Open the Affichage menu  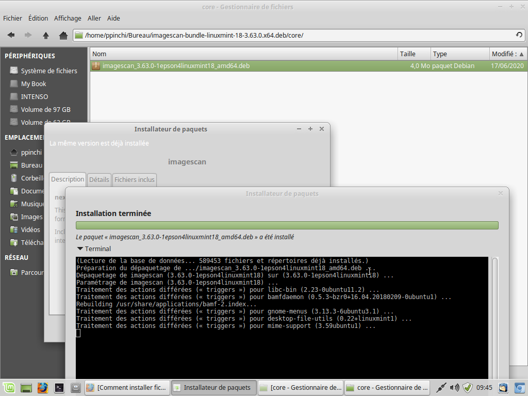click(68, 18)
